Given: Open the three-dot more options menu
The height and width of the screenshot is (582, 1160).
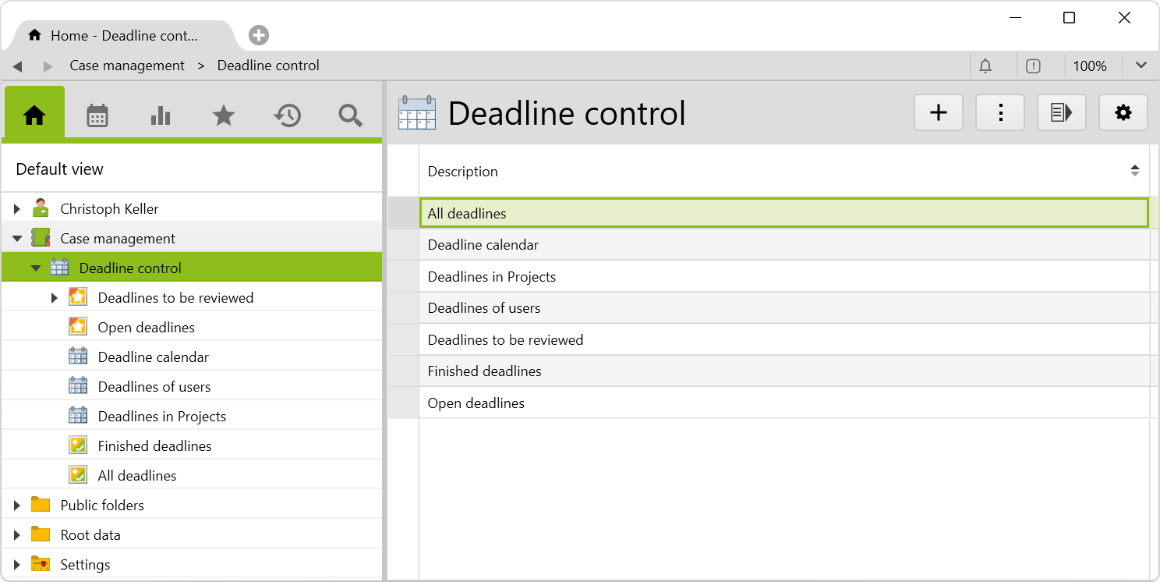Looking at the screenshot, I should tap(1000, 113).
